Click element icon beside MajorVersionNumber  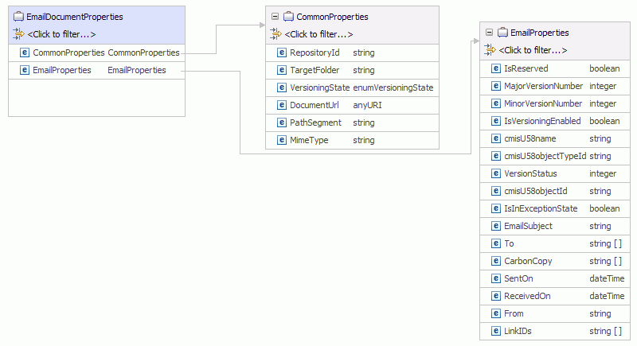tap(495, 86)
